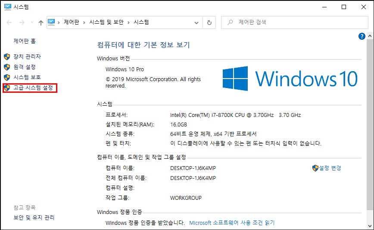Click the 설치된 메모리(RAM): label

click(130, 124)
